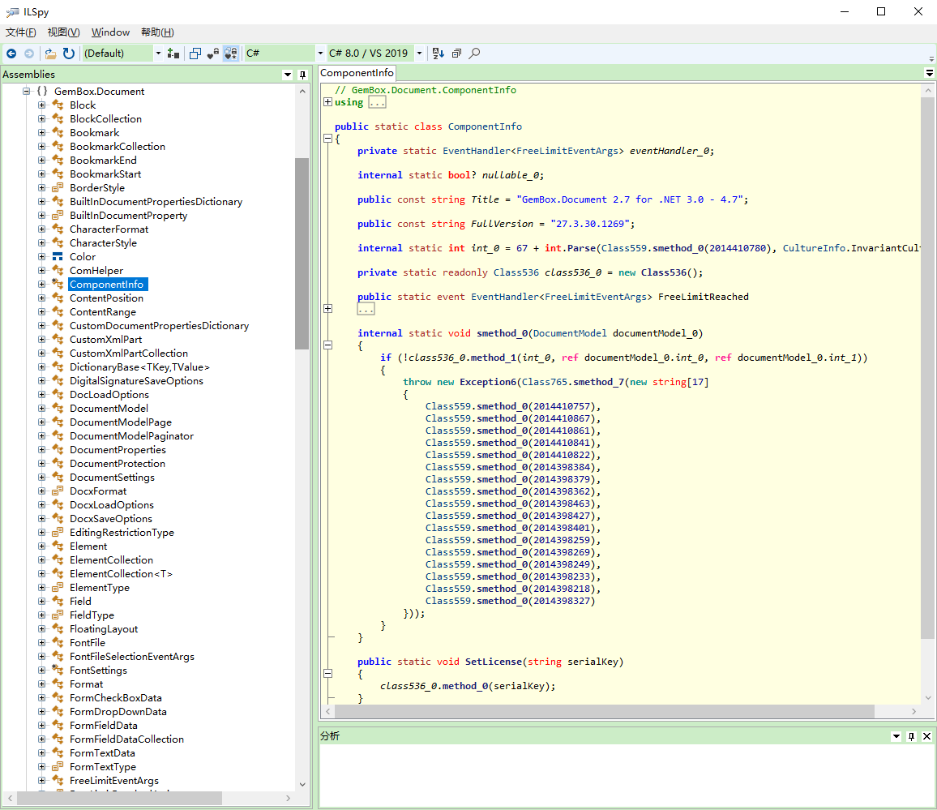Click the FontSettings static class icon
Viewport: 937px width, 810px height.
click(58, 670)
